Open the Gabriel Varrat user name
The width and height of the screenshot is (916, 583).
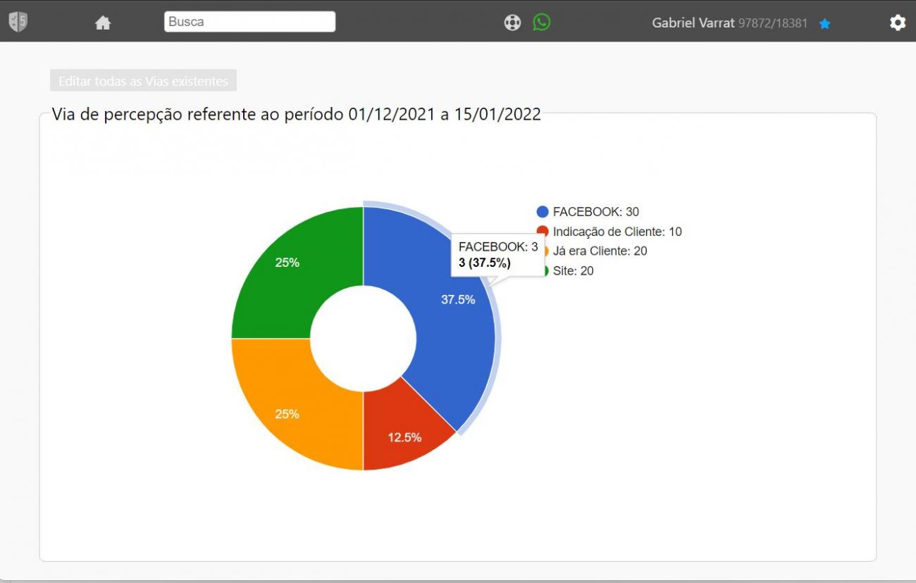pos(693,23)
